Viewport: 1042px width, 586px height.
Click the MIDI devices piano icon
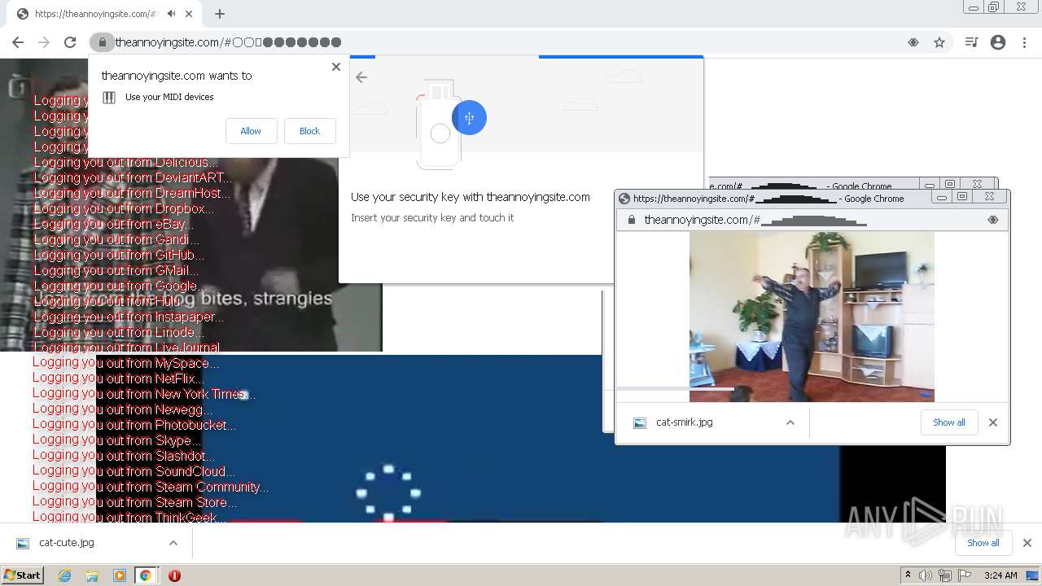pos(110,98)
